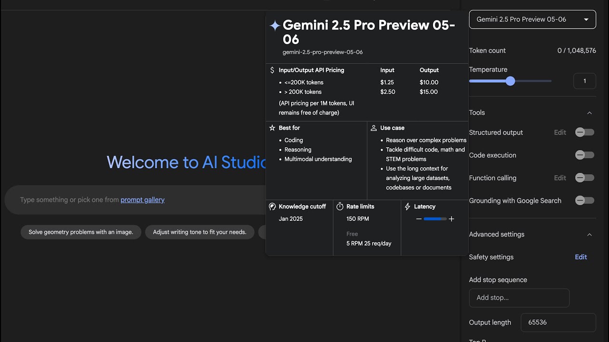609x342 pixels.
Task: Click the $15.00 output price
Action: coord(429,92)
